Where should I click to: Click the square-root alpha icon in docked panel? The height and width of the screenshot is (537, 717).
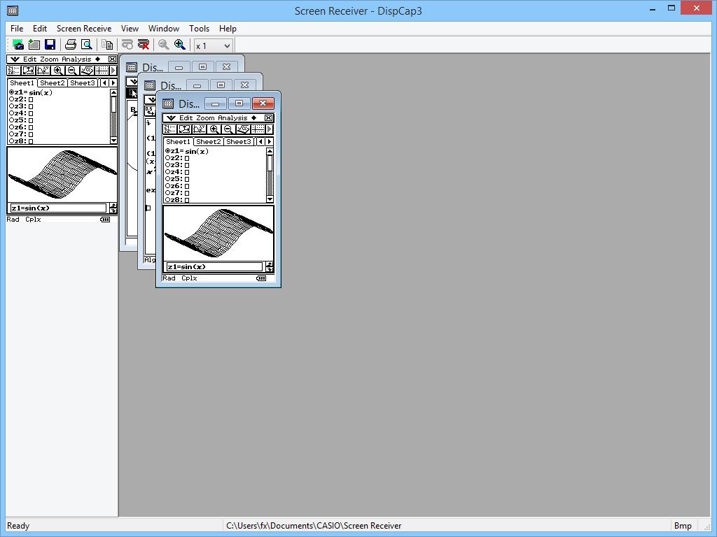coord(87,71)
